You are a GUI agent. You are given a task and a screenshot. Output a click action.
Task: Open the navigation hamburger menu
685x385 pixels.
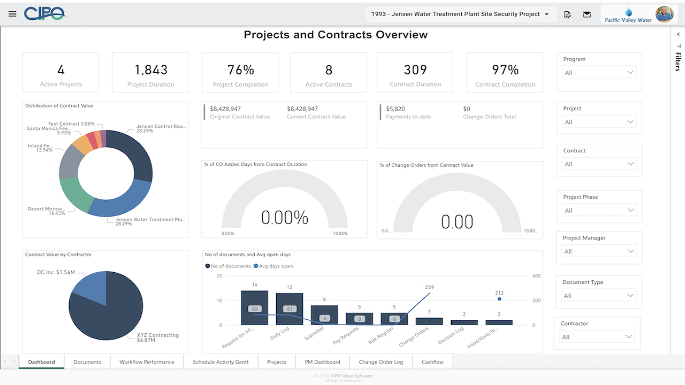click(12, 14)
